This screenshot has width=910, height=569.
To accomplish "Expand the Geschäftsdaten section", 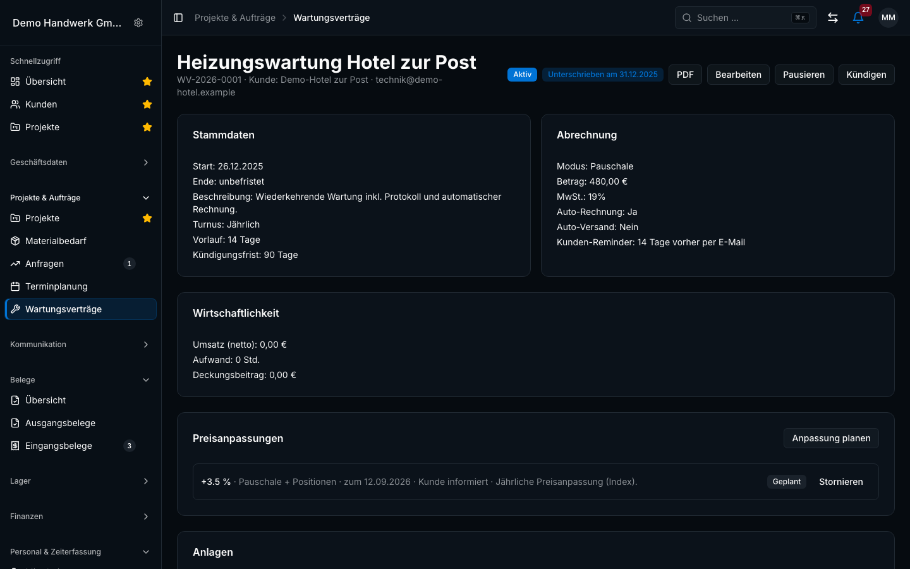I will (81, 162).
